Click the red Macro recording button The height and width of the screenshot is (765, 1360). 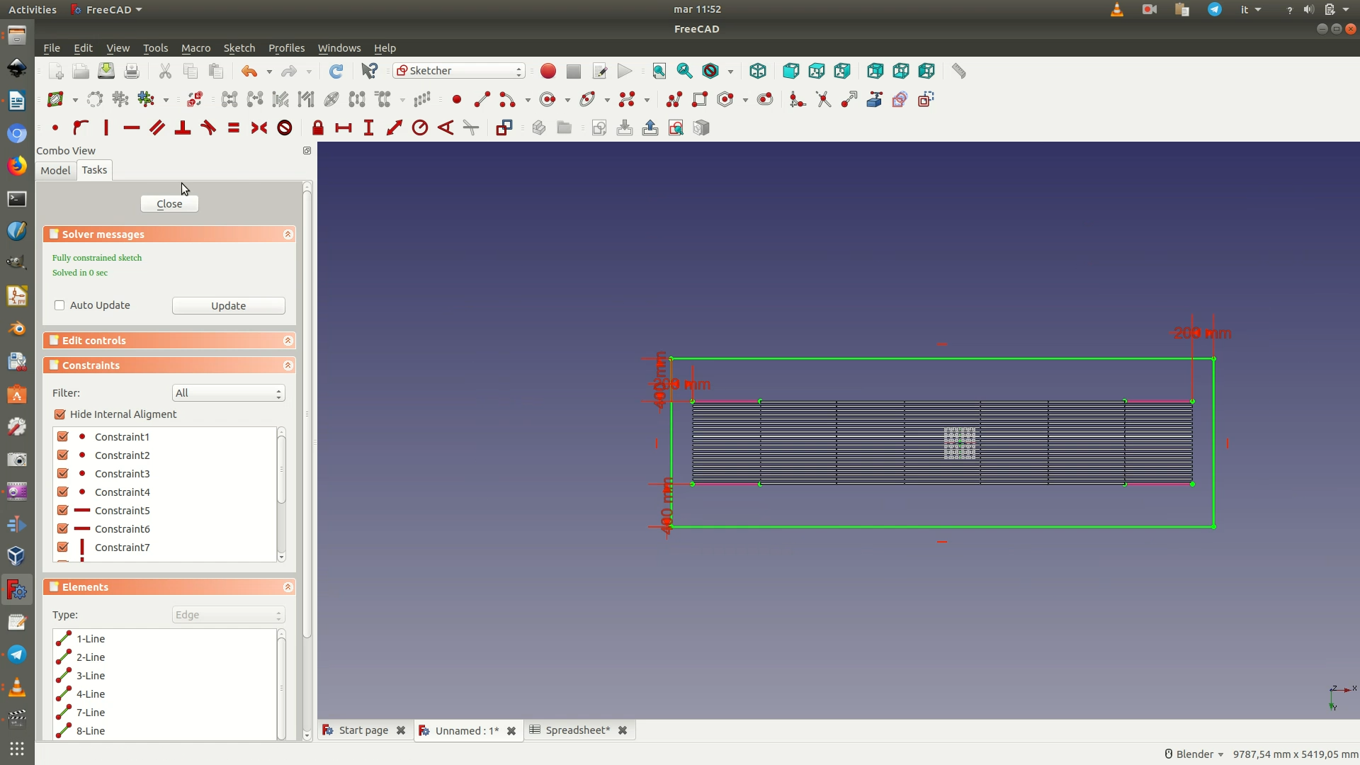[548, 72]
